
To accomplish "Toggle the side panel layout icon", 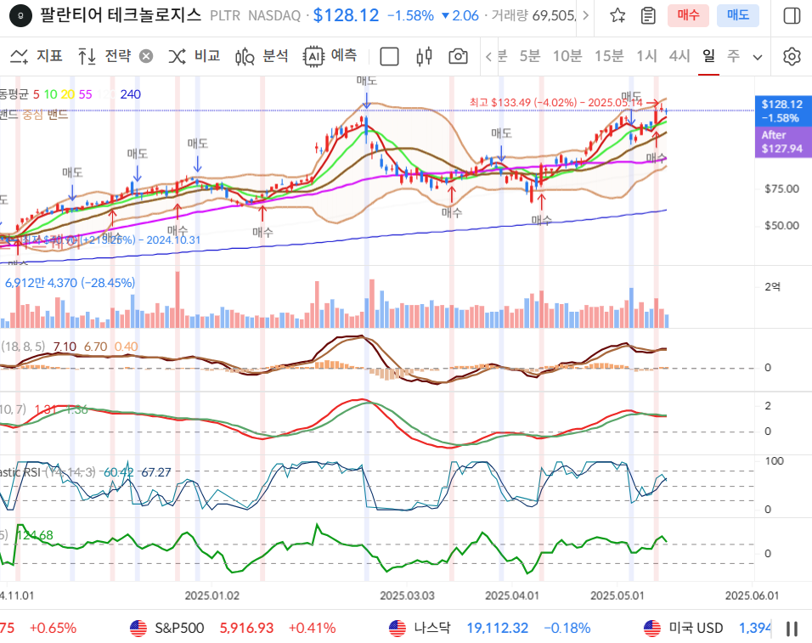I will pos(792,15).
